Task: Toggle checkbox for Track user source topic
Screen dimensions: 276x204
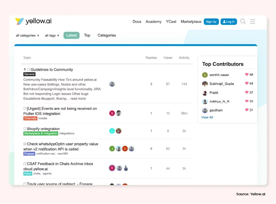Action: click(x=25, y=184)
